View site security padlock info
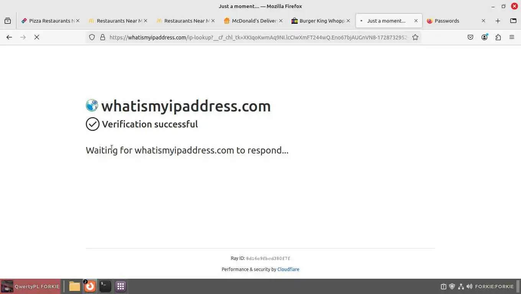The width and height of the screenshot is (521, 294). 103,37
